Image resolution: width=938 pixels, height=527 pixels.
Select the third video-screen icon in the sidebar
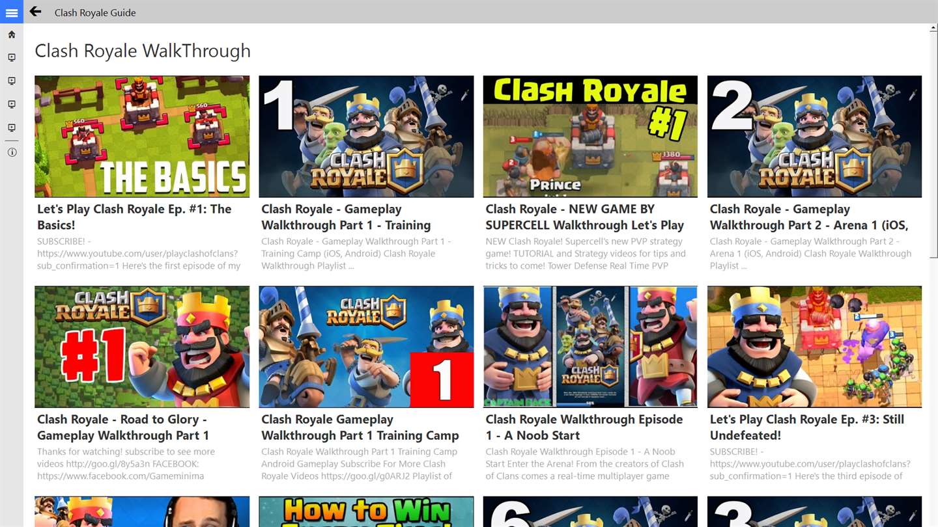coord(12,105)
